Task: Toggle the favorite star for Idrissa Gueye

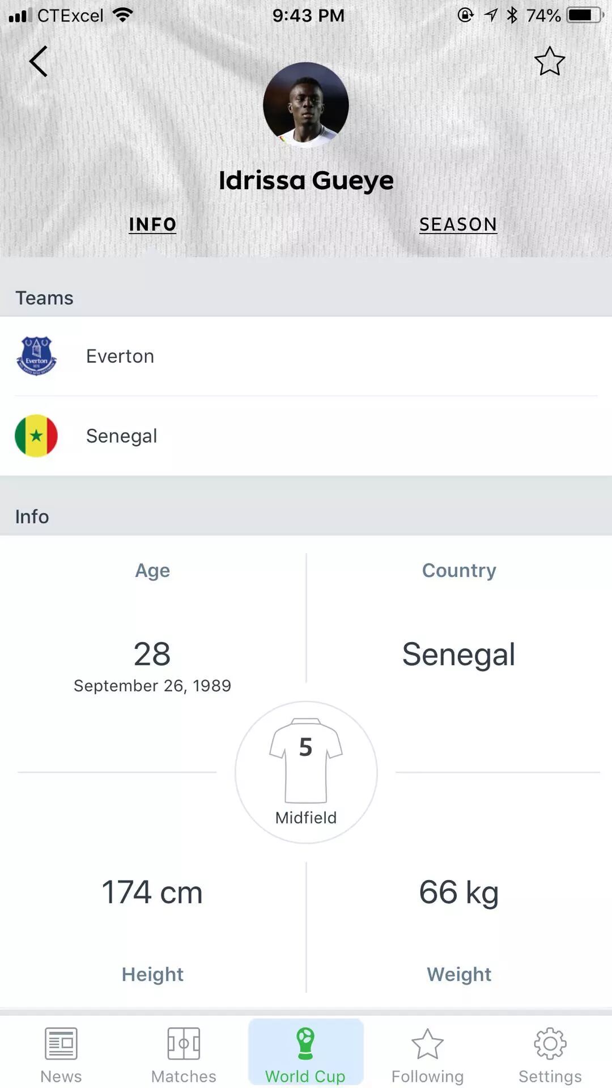Action: point(549,61)
